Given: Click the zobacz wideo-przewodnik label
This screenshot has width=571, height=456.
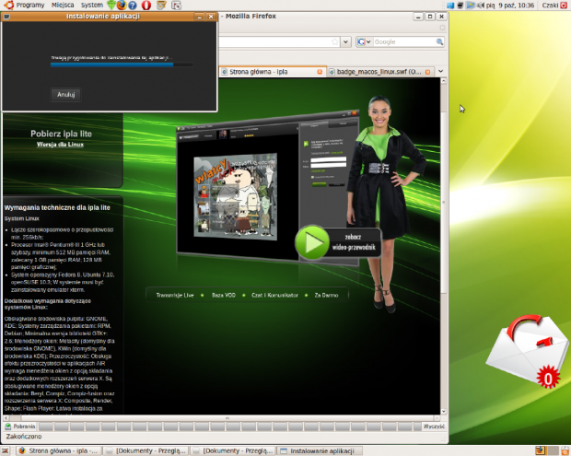Looking at the screenshot, I should 354,242.
